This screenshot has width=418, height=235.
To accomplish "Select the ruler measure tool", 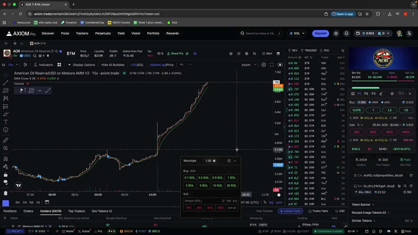I will pyautogui.click(x=6, y=140).
